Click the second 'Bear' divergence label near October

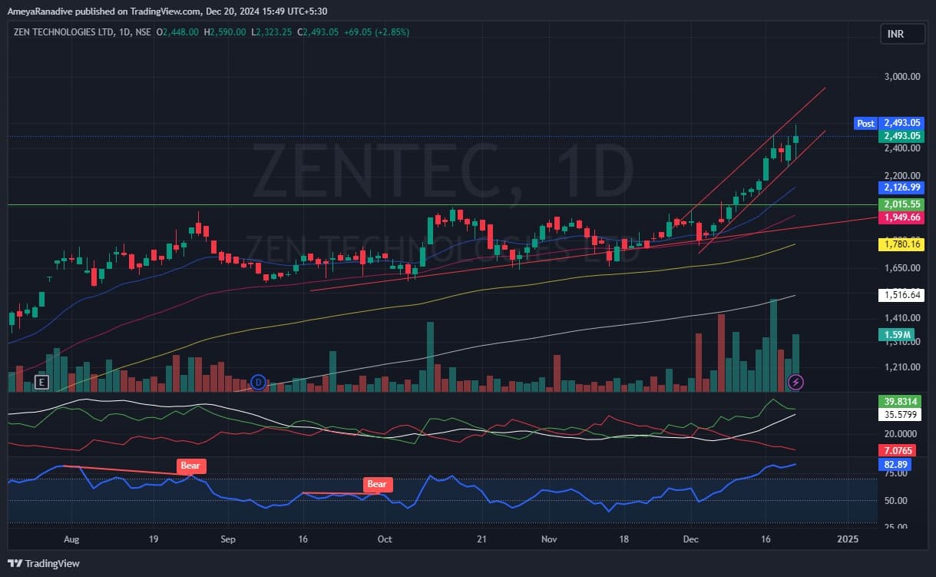[377, 484]
